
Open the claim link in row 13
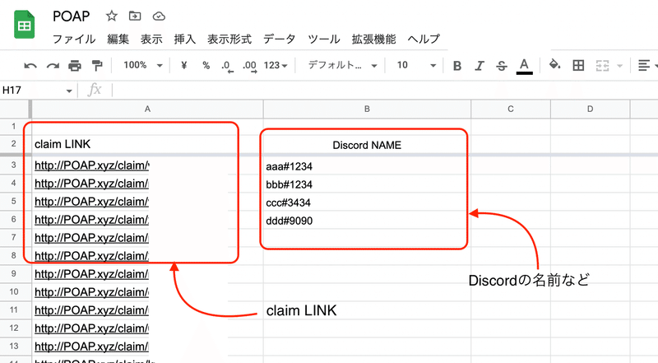point(91,347)
